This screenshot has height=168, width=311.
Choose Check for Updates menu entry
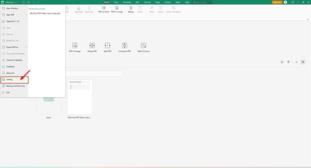point(14,60)
